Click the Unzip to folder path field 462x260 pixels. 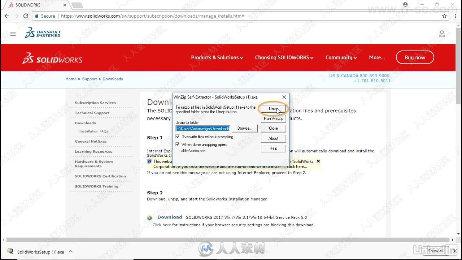point(203,128)
